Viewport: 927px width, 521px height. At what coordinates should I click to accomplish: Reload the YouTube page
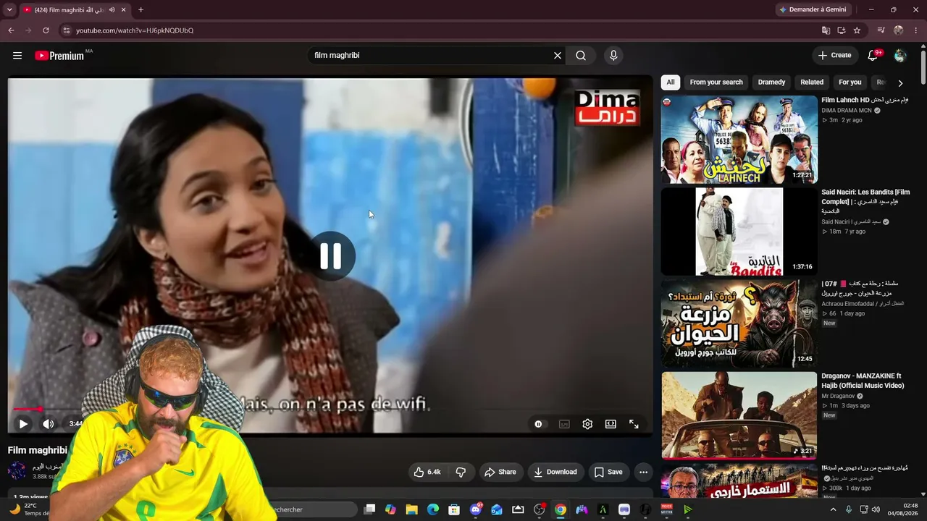tap(46, 30)
